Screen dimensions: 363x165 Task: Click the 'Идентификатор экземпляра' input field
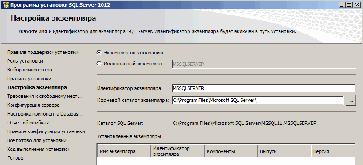264,88
